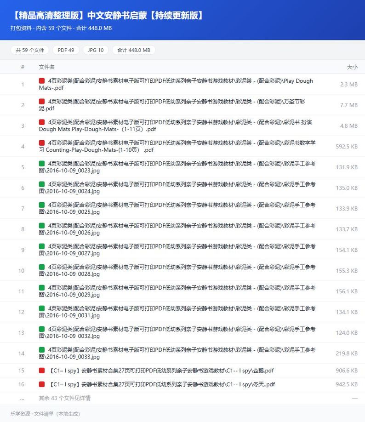Select file name 2016-10-09_0031.jpg
The height and width of the screenshot is (422, 365).
point(177,312)
